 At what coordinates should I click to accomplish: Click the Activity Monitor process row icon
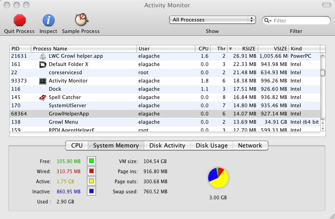click(43, 81)
